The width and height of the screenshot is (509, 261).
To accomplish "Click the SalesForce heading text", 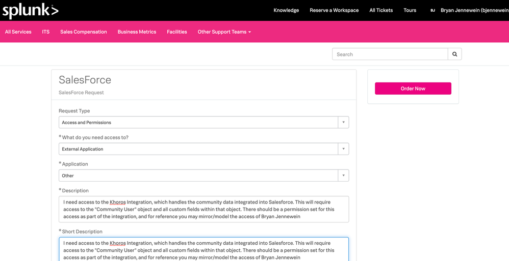I will point(85,80).
